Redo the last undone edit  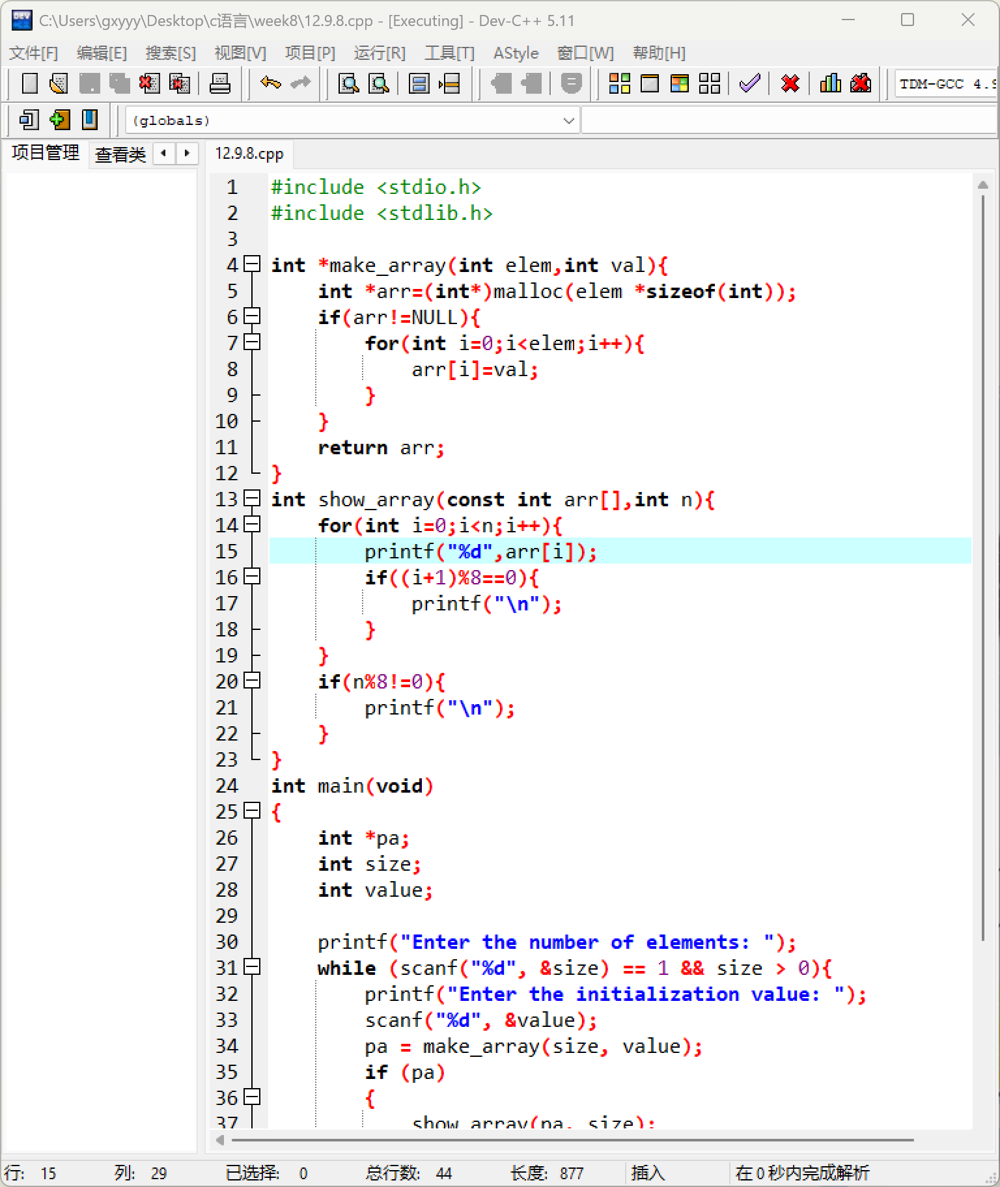pos(300,83)
